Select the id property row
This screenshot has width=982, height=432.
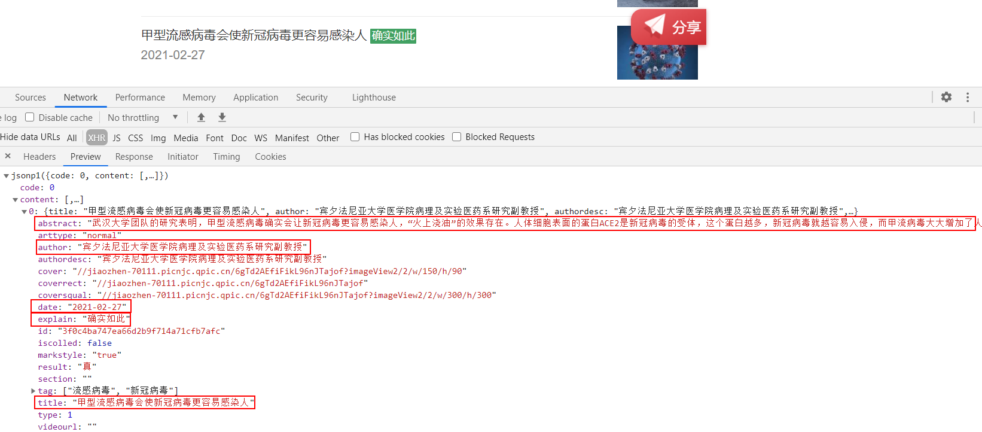(x=132, y=331)
